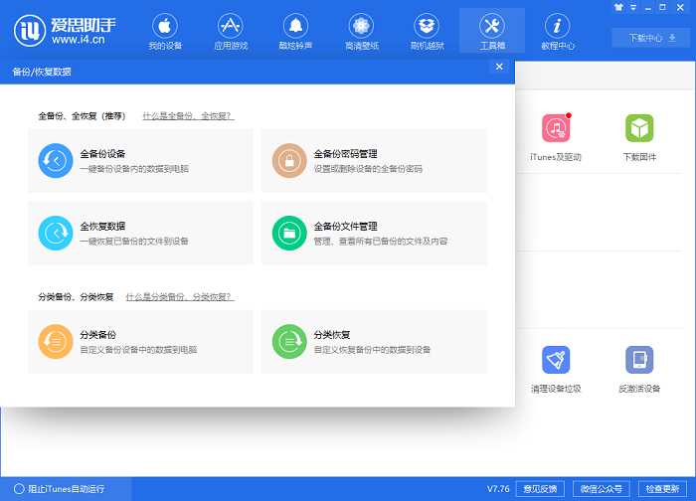Click description 设置或删除设备的全备份密码
The height and width of the screenshot is (501, 696).
[x=368, y=169]
